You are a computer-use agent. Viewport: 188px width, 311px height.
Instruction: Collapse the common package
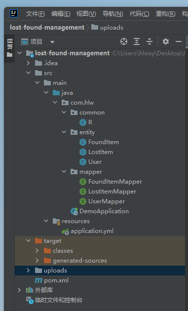(x=64, y=112)
